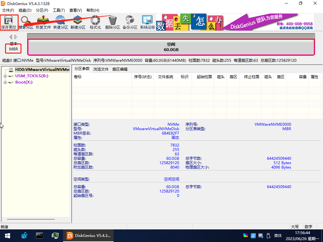Viewport: 323px width, 242px height.
Task: Click the 简体 input method indicator
Action: [278, 236]
